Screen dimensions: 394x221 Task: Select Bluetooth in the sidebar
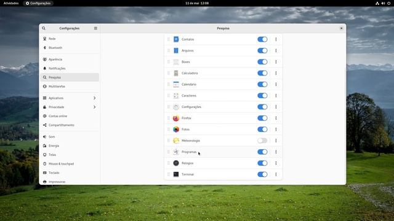click(70, 48)
